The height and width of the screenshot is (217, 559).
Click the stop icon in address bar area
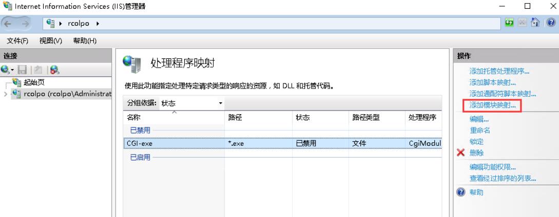522,23
